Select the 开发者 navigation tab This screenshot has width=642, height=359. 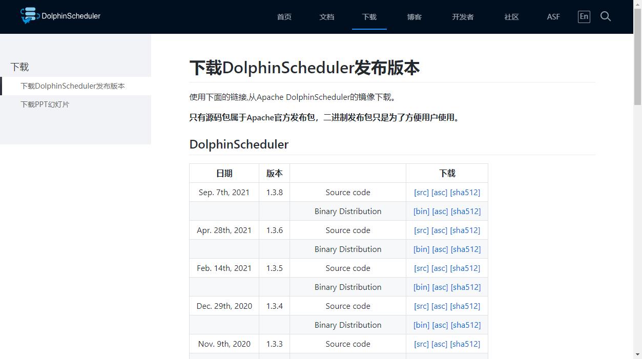click(462, 17)
